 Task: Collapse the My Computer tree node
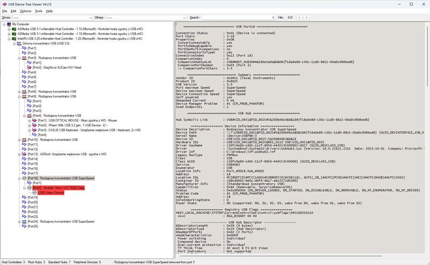pyautogui.click(x=4, y=24)
